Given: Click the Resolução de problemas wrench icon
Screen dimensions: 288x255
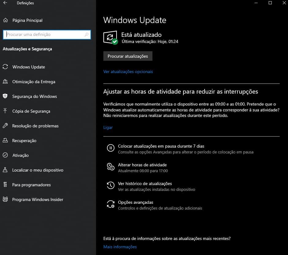Looking at the screenshot, I should pos(5,126).
